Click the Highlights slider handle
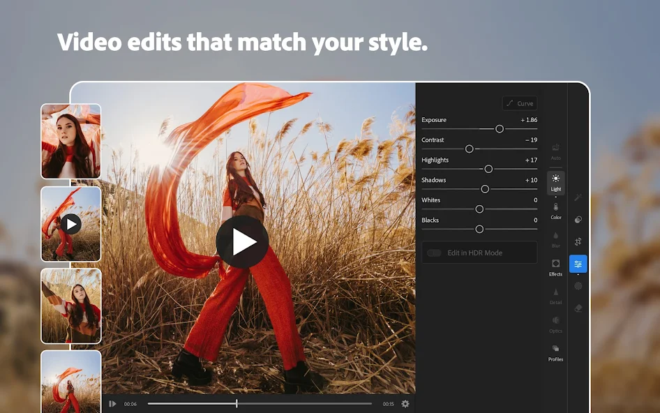660x413 pixels. click(x=488, y=169)
